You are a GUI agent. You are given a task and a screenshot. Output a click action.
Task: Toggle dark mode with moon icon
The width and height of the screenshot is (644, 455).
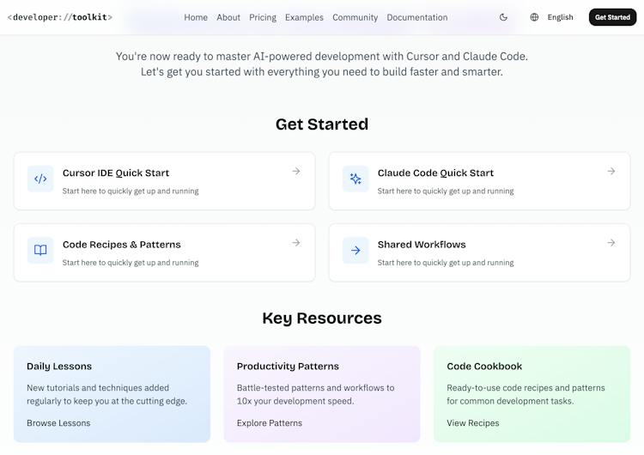[x=503, y=17]
